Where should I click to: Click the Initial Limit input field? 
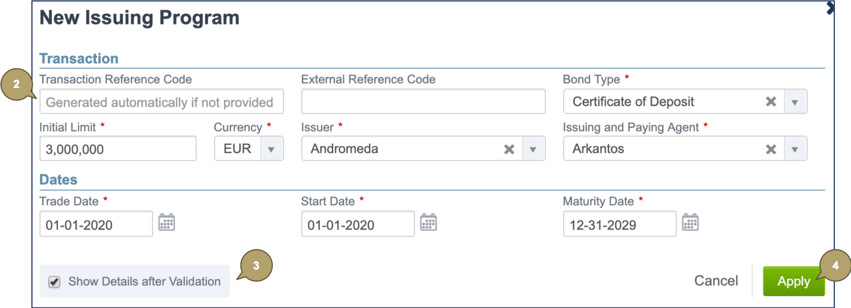tap(118, 149)
